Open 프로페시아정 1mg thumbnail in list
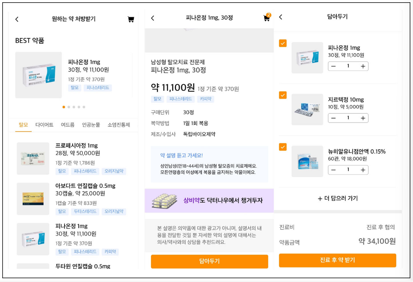 coord(33,158)
